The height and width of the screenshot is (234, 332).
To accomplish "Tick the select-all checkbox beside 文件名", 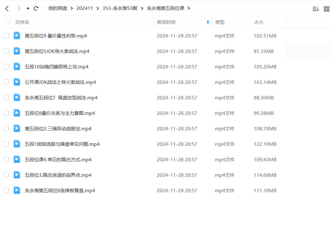I will click(x=7, y=22).
